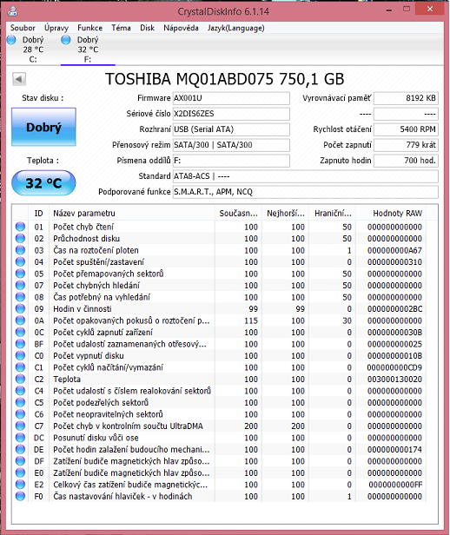450x535 pixels.
Task: Click status icon of row 04 Počet spuštění/zastavení
Action: [x=21, y=261]
